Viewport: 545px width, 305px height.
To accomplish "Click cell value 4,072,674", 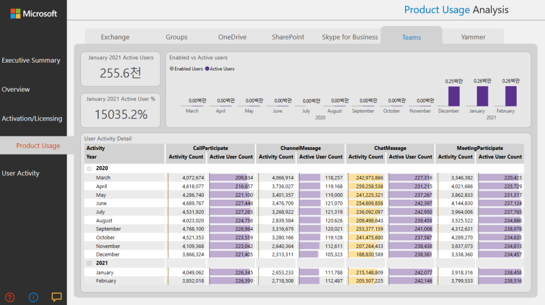I will (x=193, y=178).
